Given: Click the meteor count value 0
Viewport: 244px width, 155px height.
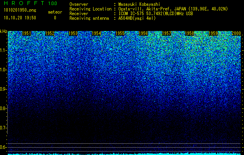Looking at the screenshot, I should tap(55, 18).
